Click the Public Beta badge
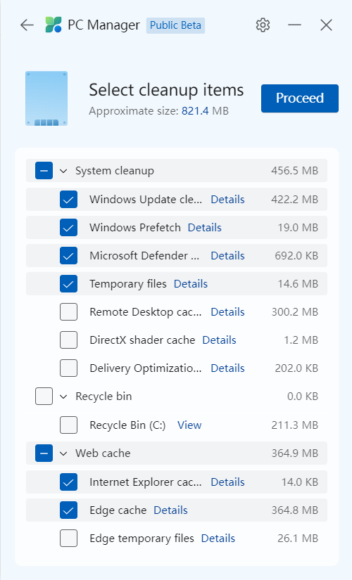This screenshot has width=352, height=580. pyautogui.click(x=175, y=25)
